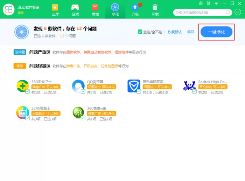The width and height of the screenshot is (245, 181).
Task: Open the title bar dropdown menu triangle
Action: point(216,3)
